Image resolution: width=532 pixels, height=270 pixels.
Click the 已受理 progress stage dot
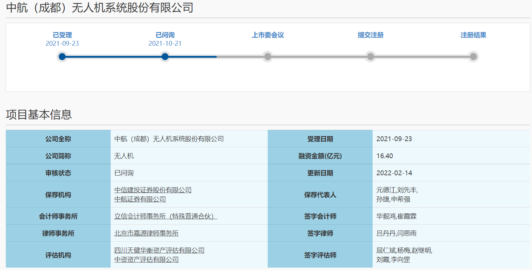(62, 57)
